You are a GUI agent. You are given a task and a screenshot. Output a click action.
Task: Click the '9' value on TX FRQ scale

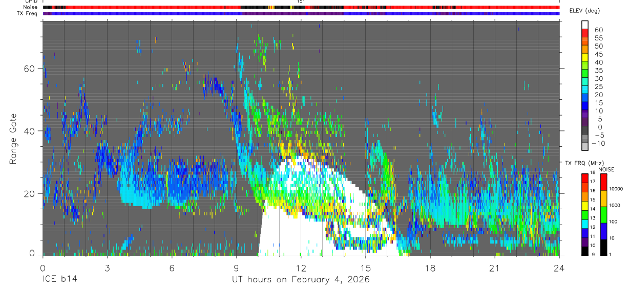tap(593, 254)
